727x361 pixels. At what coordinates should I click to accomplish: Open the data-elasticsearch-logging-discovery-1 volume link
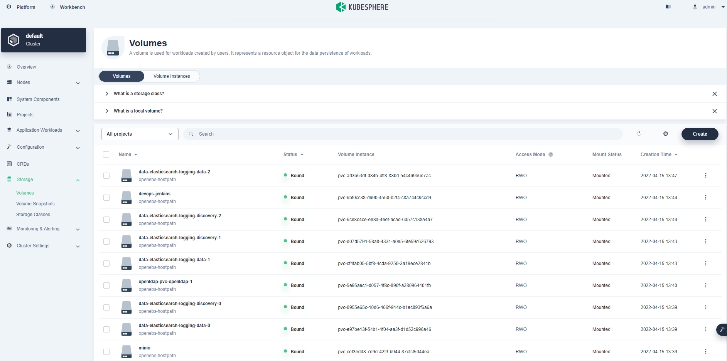[179, 238]
